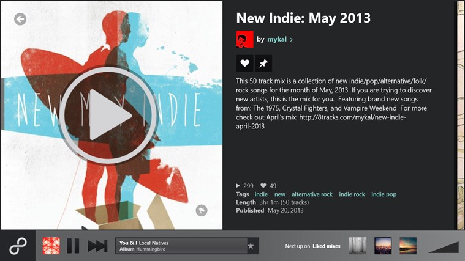The image size is (465, 261).
Task: Like this mix with the heart button
Action: (x=244, y=63)
